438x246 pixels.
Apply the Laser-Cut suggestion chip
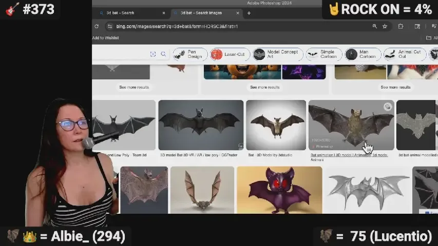pos(230,54)
